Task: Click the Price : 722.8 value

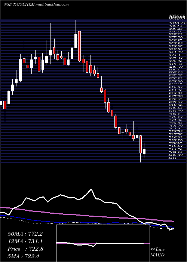Action: tap(25, 249)
